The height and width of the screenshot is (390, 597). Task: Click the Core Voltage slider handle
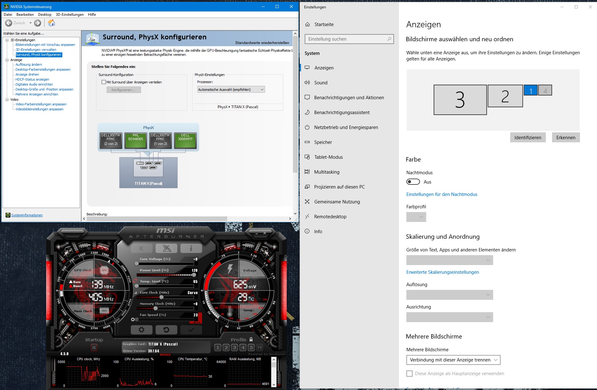tap(137, 264)
